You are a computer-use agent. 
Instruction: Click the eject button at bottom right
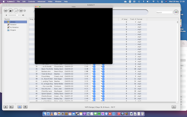[174, 107]
